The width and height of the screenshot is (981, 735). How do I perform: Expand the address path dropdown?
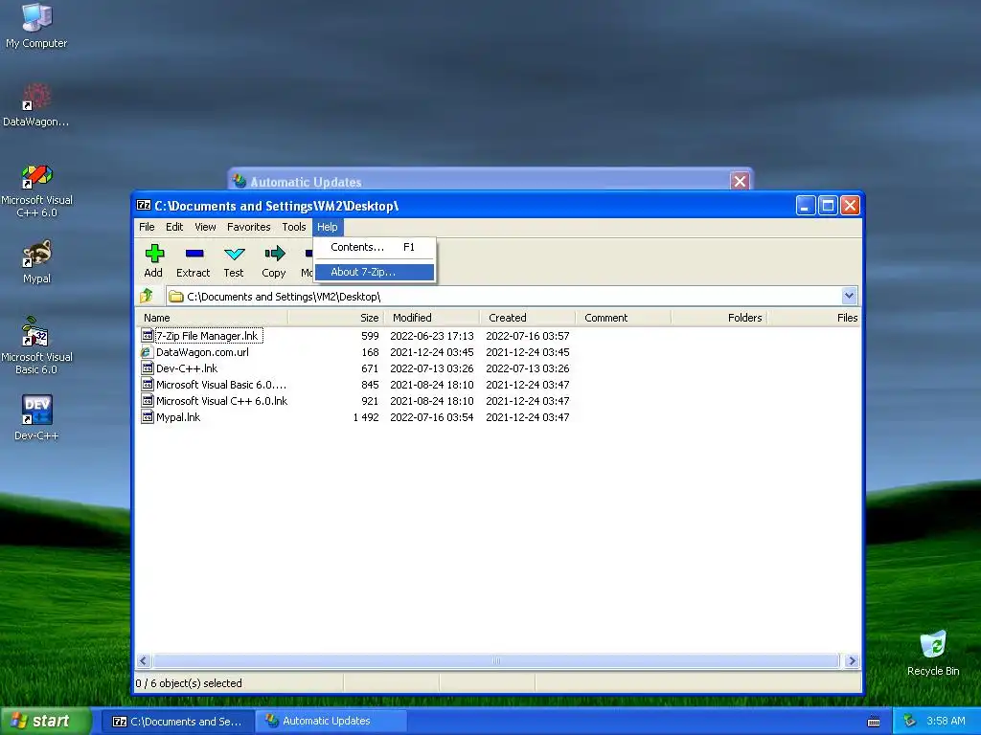[849, 296]
